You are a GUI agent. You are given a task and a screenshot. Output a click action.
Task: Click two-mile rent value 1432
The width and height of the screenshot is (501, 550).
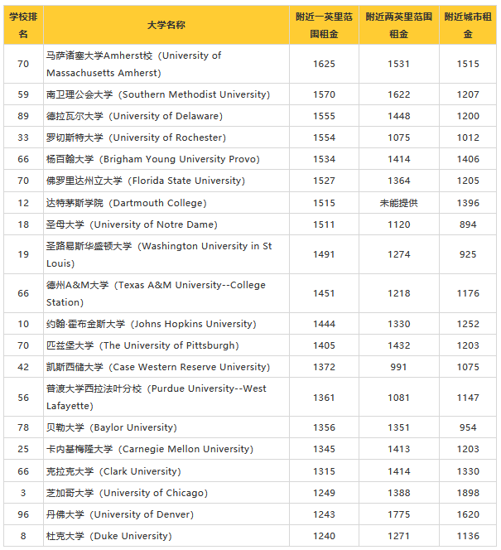398,345
